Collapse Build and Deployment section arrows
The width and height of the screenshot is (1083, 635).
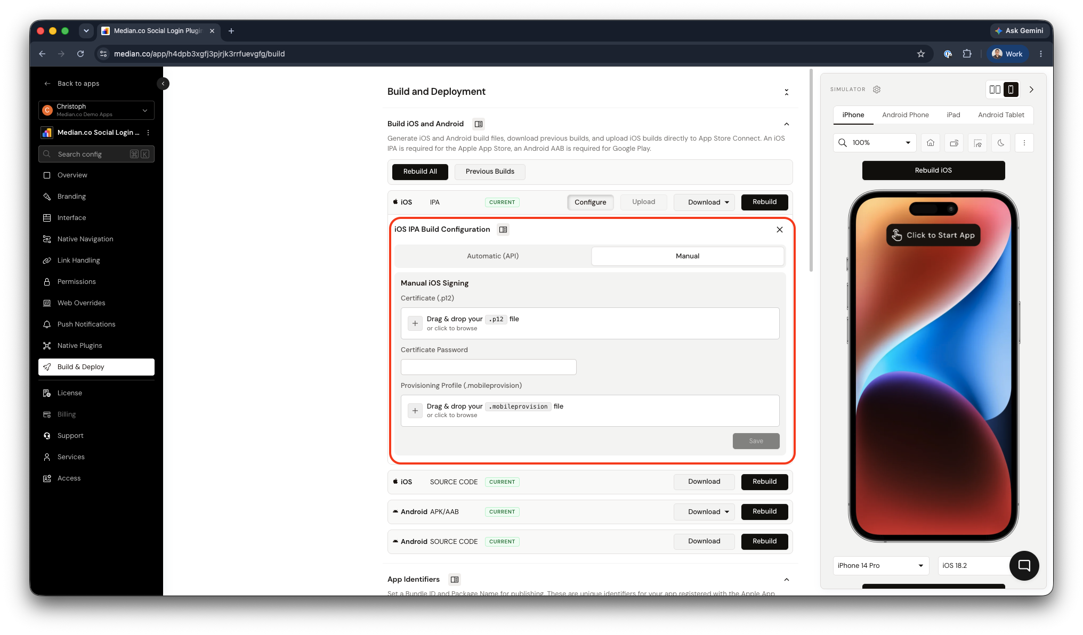pyautogui.click(x=786, y=92)
